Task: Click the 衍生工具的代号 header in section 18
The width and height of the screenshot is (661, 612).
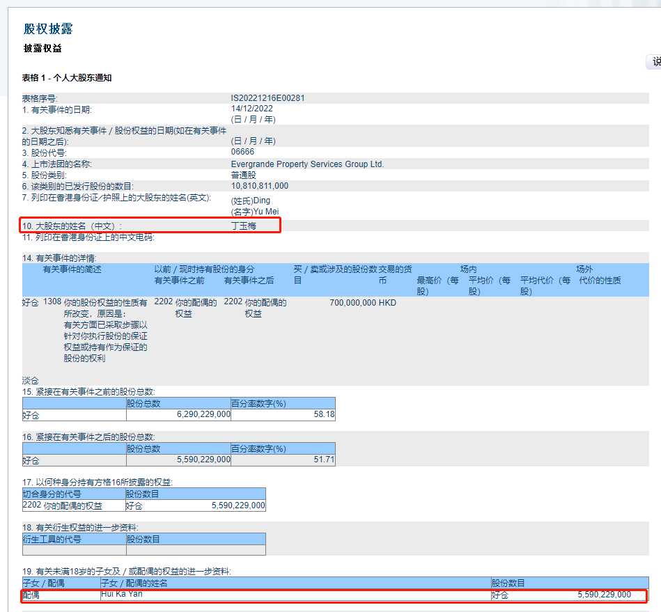Action: [x=52, y=539]
